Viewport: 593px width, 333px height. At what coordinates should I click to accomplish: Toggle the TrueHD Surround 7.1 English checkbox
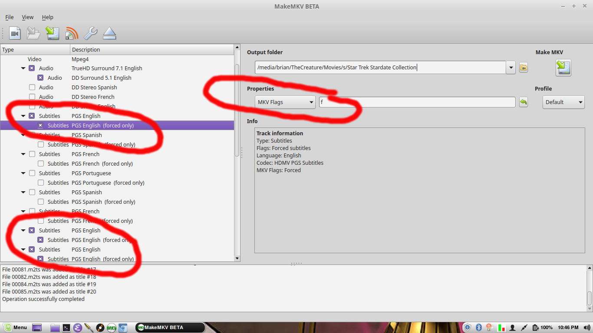(x=32, y=68)
